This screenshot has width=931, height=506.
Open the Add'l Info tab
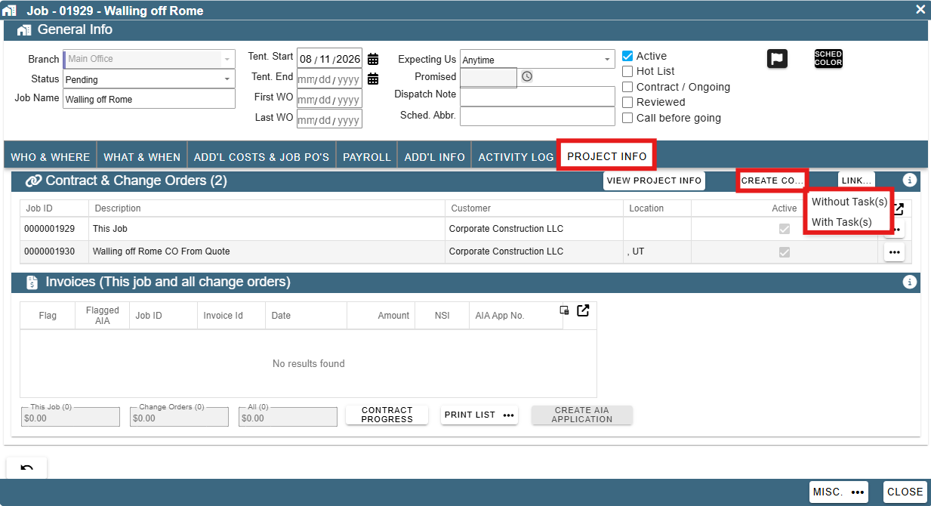[434, 157]
